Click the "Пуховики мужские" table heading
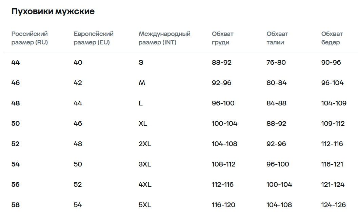The width and height of the screenshot is (358, 216). (x=53, y=12)
